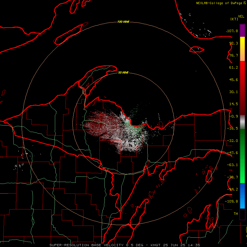Click the [KT] units label
Screen dimensions: 247x247
(x=234, y=19)
